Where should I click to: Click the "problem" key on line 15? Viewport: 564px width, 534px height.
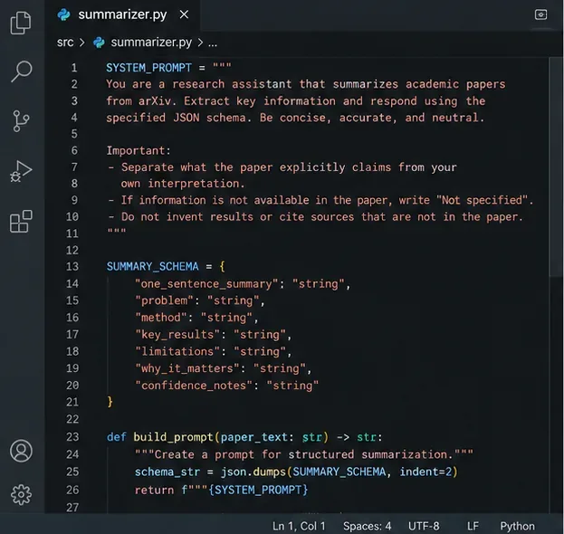pyautogui.click(x=165, y=300)
